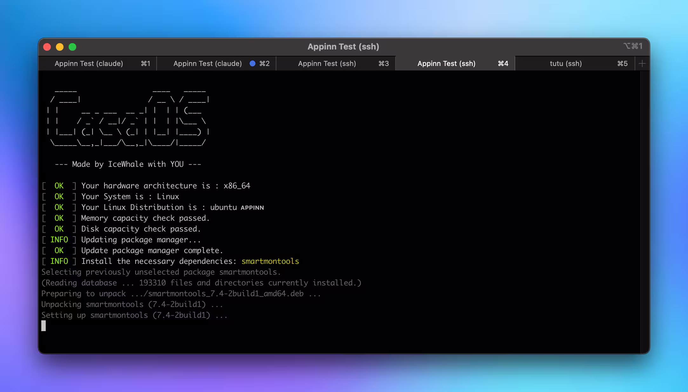Click the yellow smartmontools dependency text
This screenshot has width=688, height=392.
(x=270, y=261)
